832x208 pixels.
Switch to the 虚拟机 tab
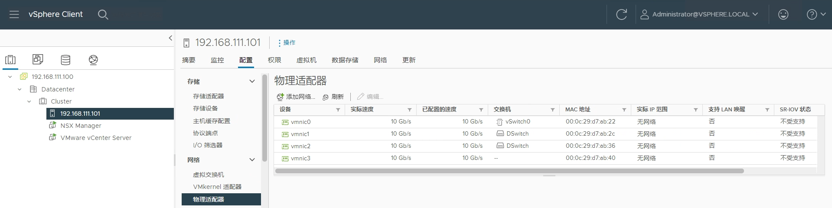[307, 60]
